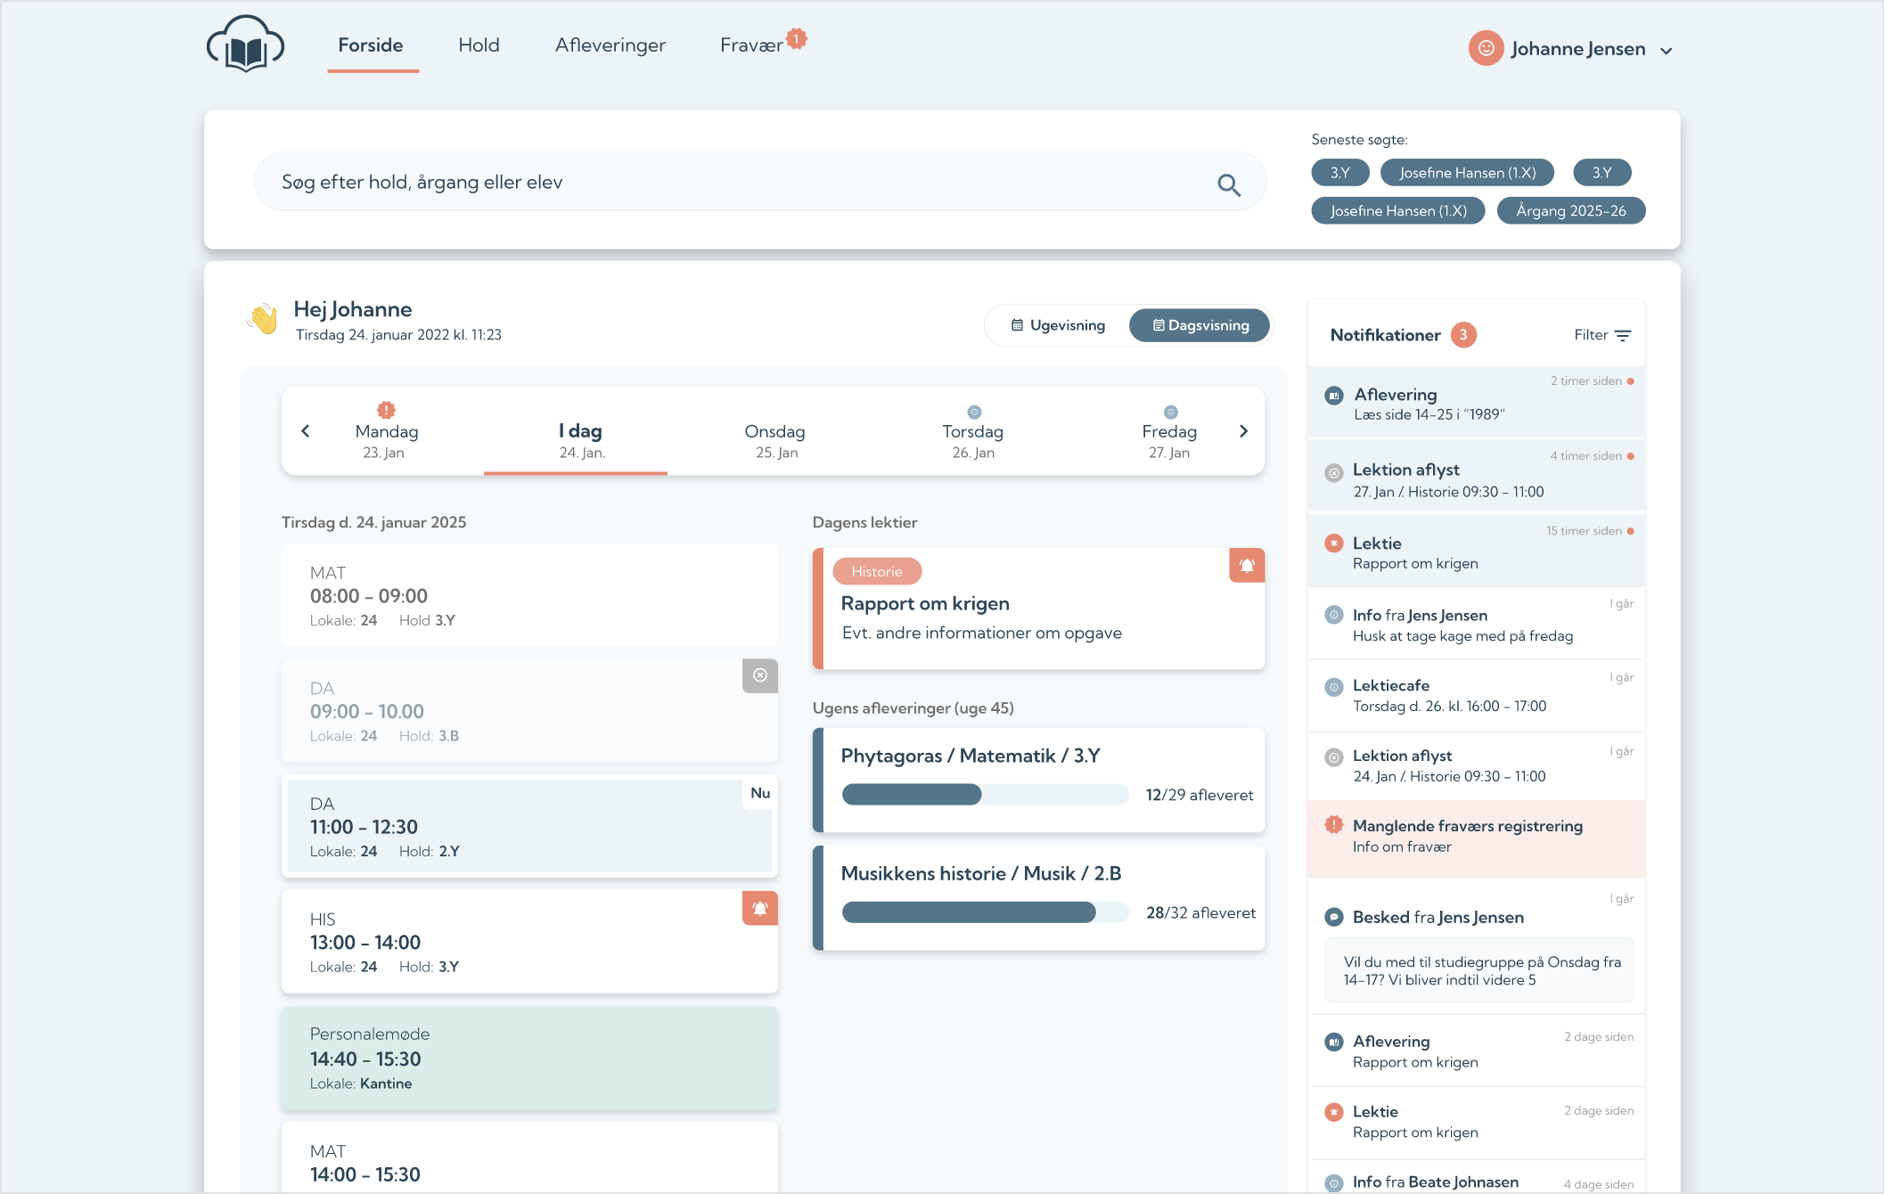
Task: Expand the Johanne Jensen user dropdown
Action: point(1666,51)
